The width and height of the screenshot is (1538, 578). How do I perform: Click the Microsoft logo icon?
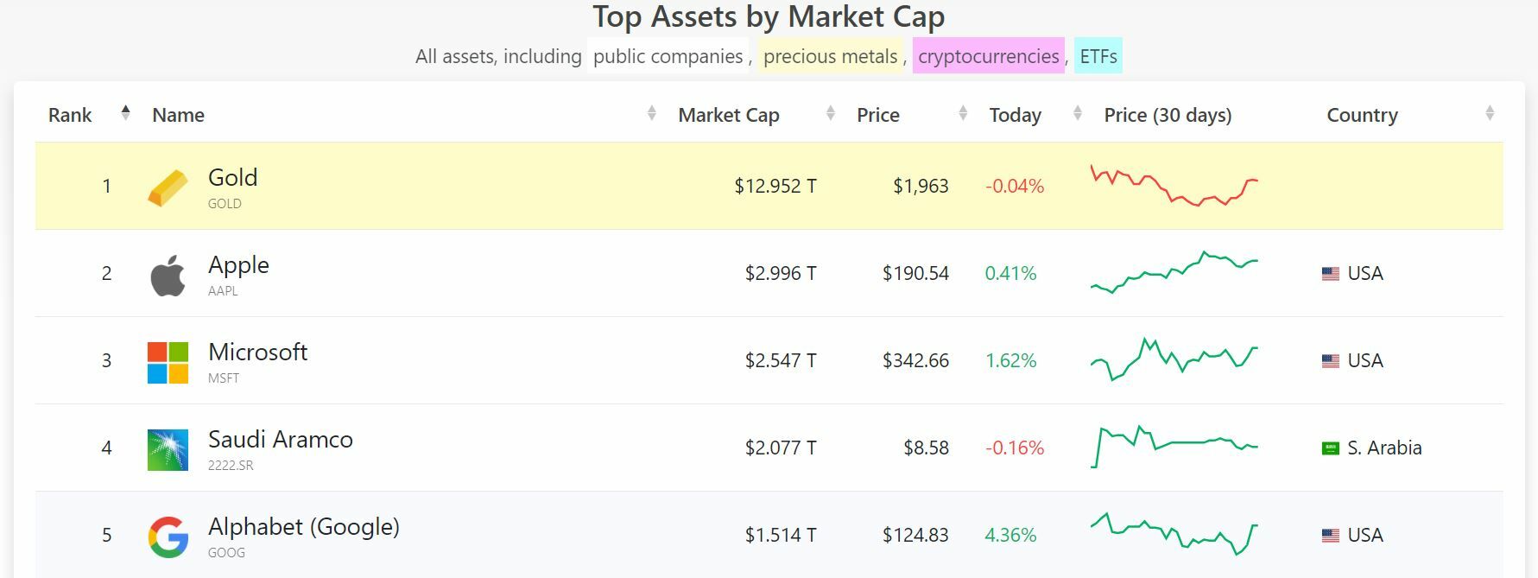(x=168, y=362)
